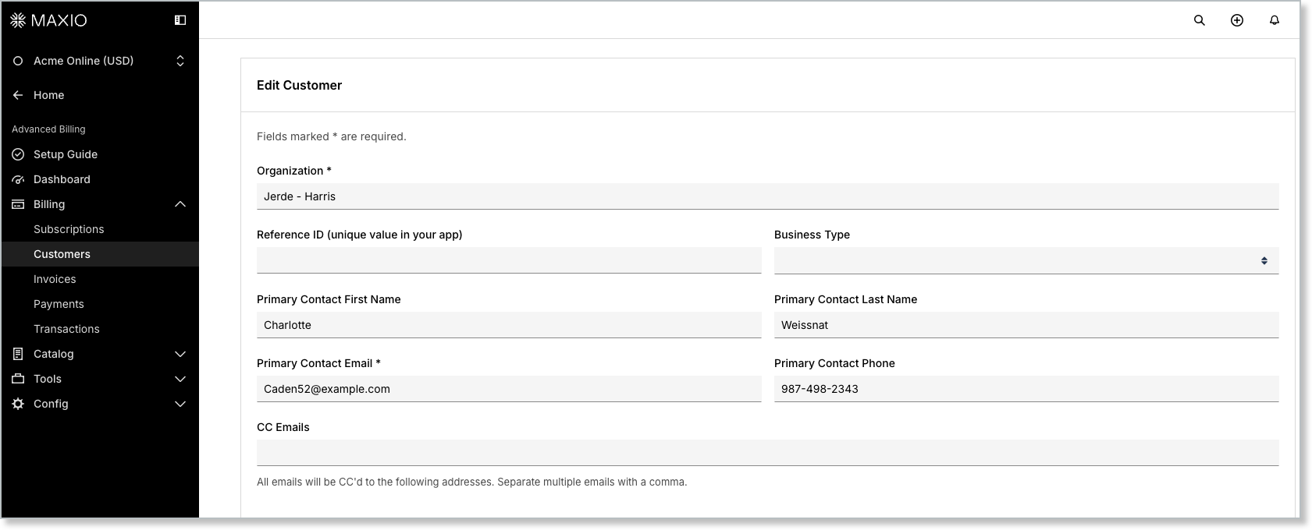Click the phone field with 987-498-2343
Screen dimensions: 1312x530
[x=1026, y=389]
